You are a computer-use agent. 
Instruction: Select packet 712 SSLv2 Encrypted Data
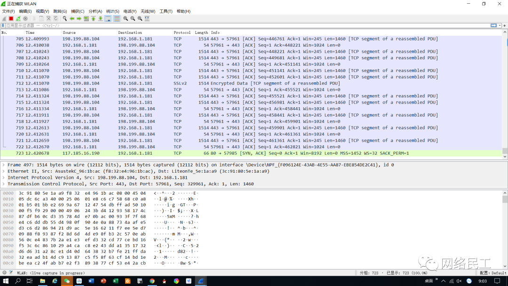tap(251, 83)
